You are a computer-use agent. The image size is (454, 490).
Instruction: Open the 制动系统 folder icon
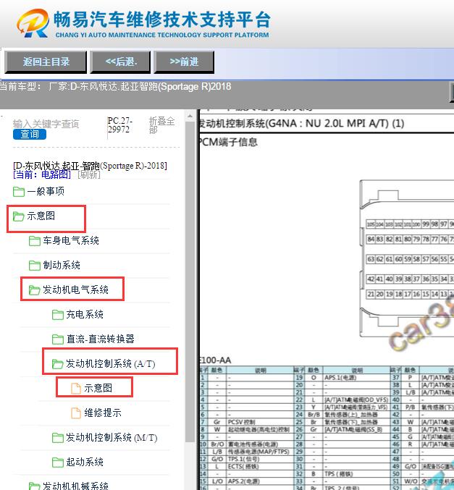tap(35, 266)
